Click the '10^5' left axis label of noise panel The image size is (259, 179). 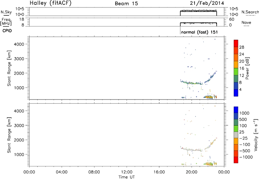[20, 9]
